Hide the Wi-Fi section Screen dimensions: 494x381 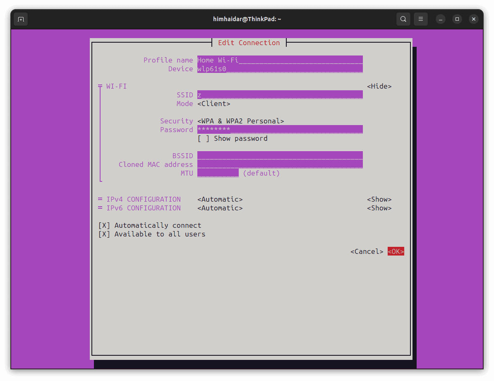(379, 86)
